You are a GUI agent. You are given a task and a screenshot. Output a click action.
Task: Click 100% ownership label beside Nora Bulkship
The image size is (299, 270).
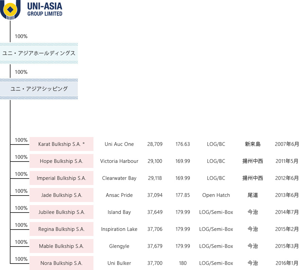[x=21, y=259]
